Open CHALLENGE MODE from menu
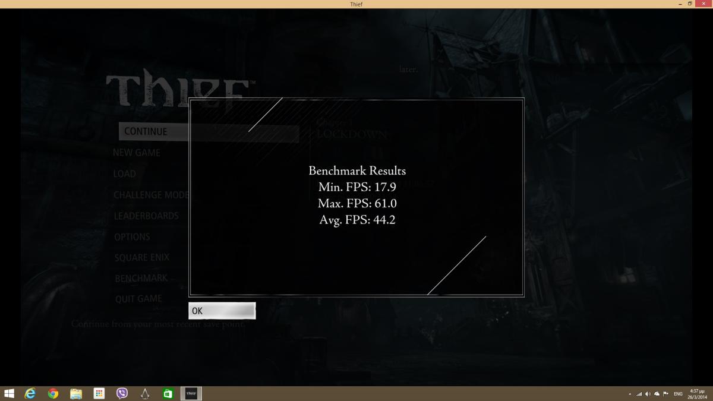The height and width of the screenshot is (401, 713). 151,195
